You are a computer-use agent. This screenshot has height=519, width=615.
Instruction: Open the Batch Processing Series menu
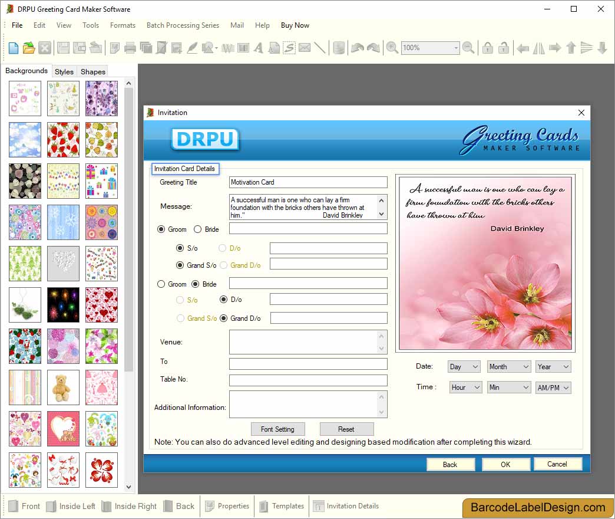[x=183, y=25]
